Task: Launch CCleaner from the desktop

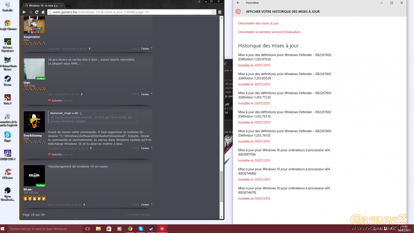Action: 7,173
